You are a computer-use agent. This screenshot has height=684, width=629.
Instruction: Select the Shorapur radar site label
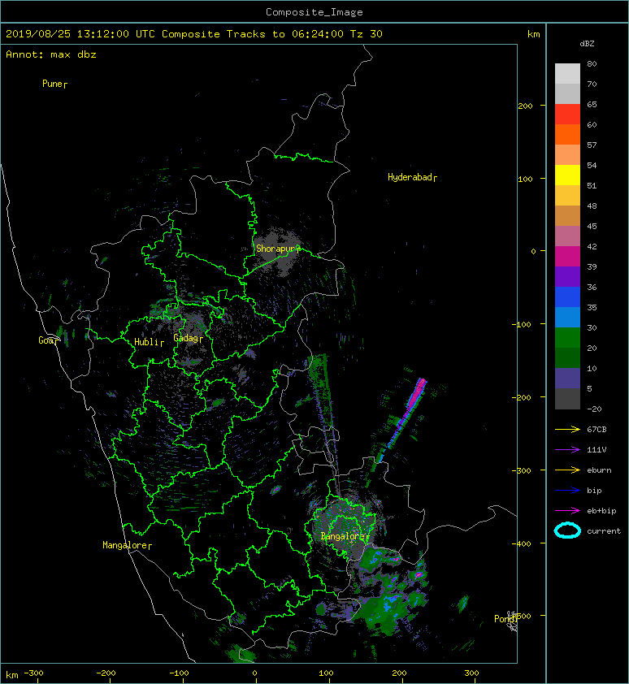[278, 249]
